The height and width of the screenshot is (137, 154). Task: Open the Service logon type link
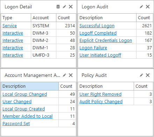(x=9, y=26)
